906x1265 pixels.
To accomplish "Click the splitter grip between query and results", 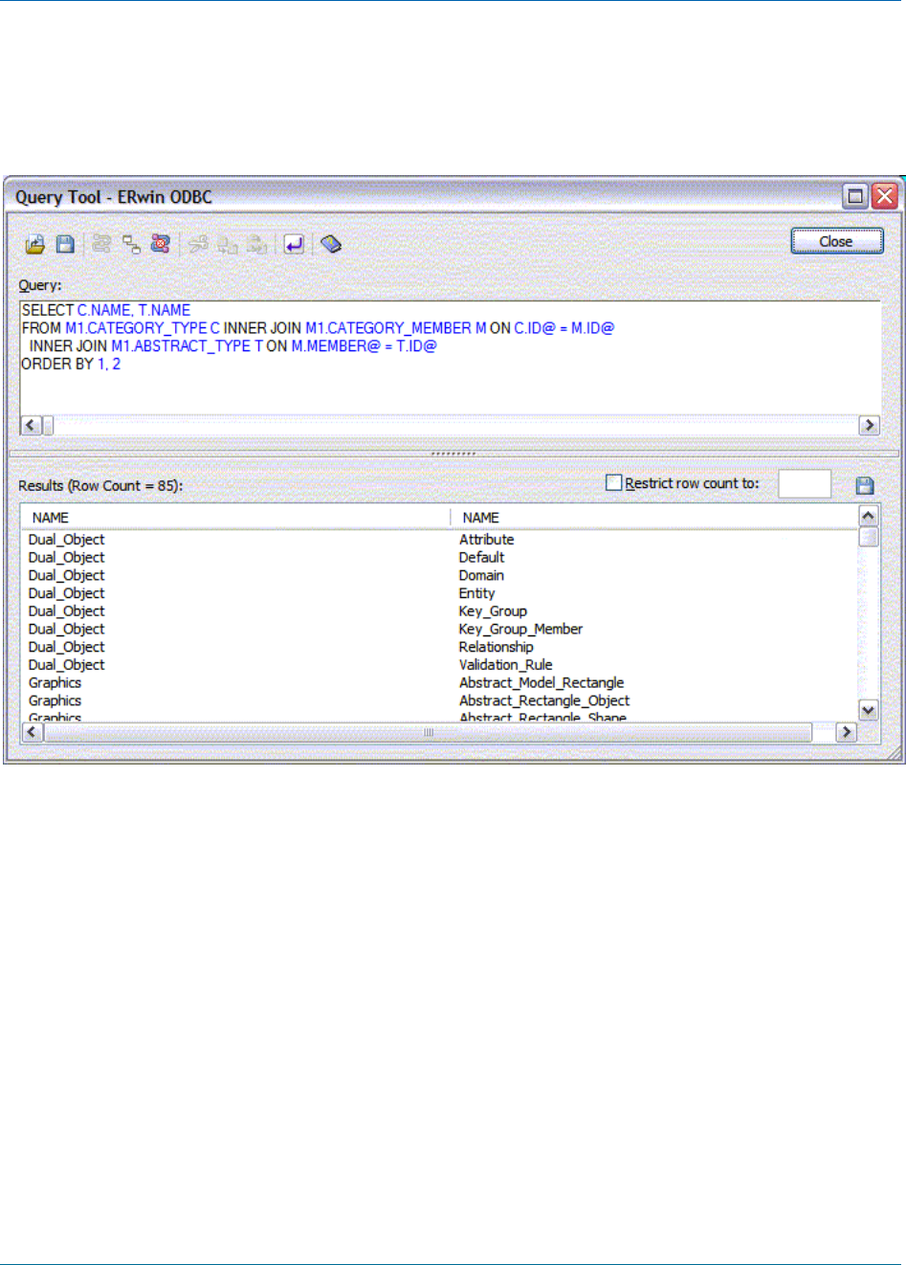I will point(453,454).
